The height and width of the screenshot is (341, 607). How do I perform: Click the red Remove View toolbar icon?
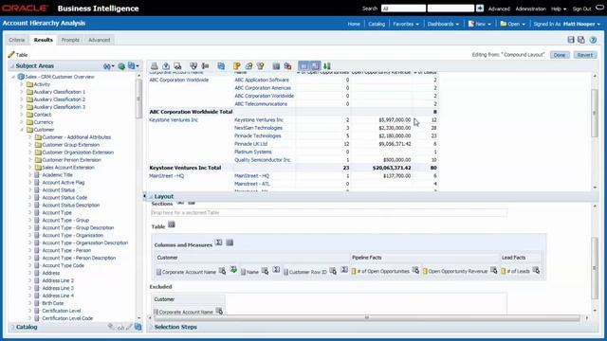click(x=287, y=66)
